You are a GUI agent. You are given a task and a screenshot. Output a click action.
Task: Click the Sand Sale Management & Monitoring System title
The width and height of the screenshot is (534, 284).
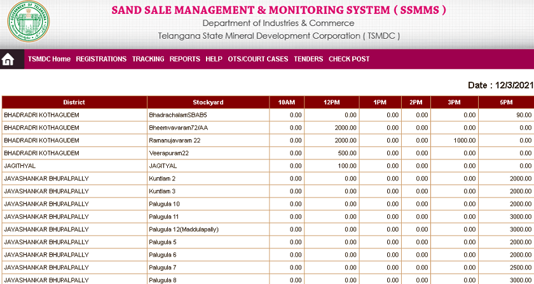click(278, 10)
